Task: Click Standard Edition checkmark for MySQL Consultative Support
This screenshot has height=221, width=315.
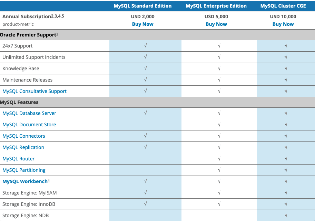Action: pos(146,91)
